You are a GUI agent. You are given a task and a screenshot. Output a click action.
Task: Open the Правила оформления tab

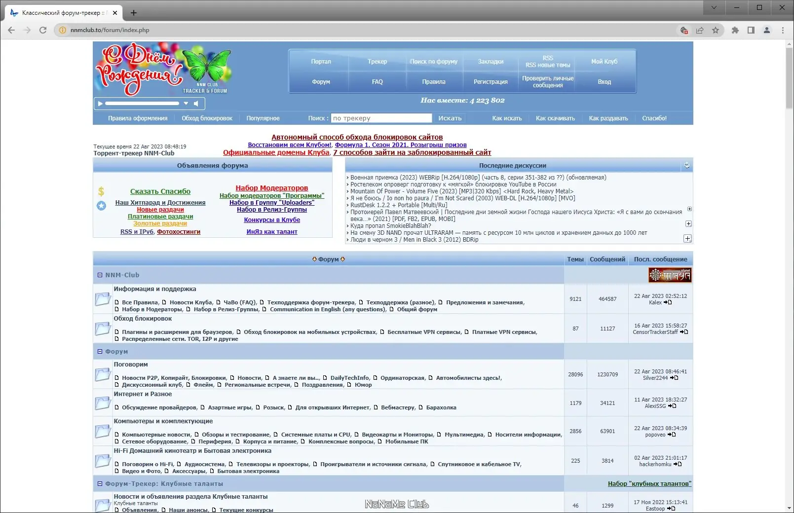(138, 118)
